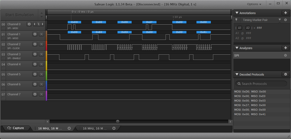This screenshot has width=291, height=139.
Task: Click the Channel 0 SPI - MOSI label
Action: tap(13, 28)
